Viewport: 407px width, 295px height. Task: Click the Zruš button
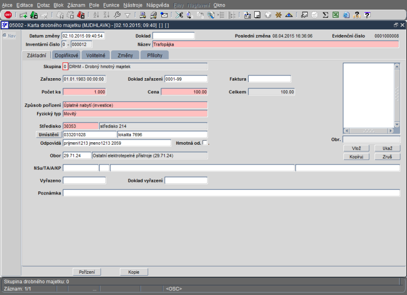(387, 157)
